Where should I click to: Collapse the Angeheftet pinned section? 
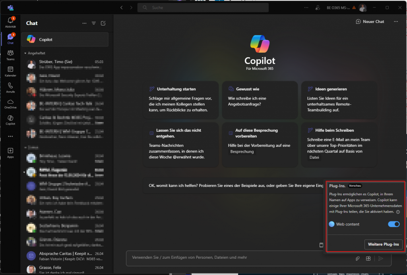coord(25,53)
